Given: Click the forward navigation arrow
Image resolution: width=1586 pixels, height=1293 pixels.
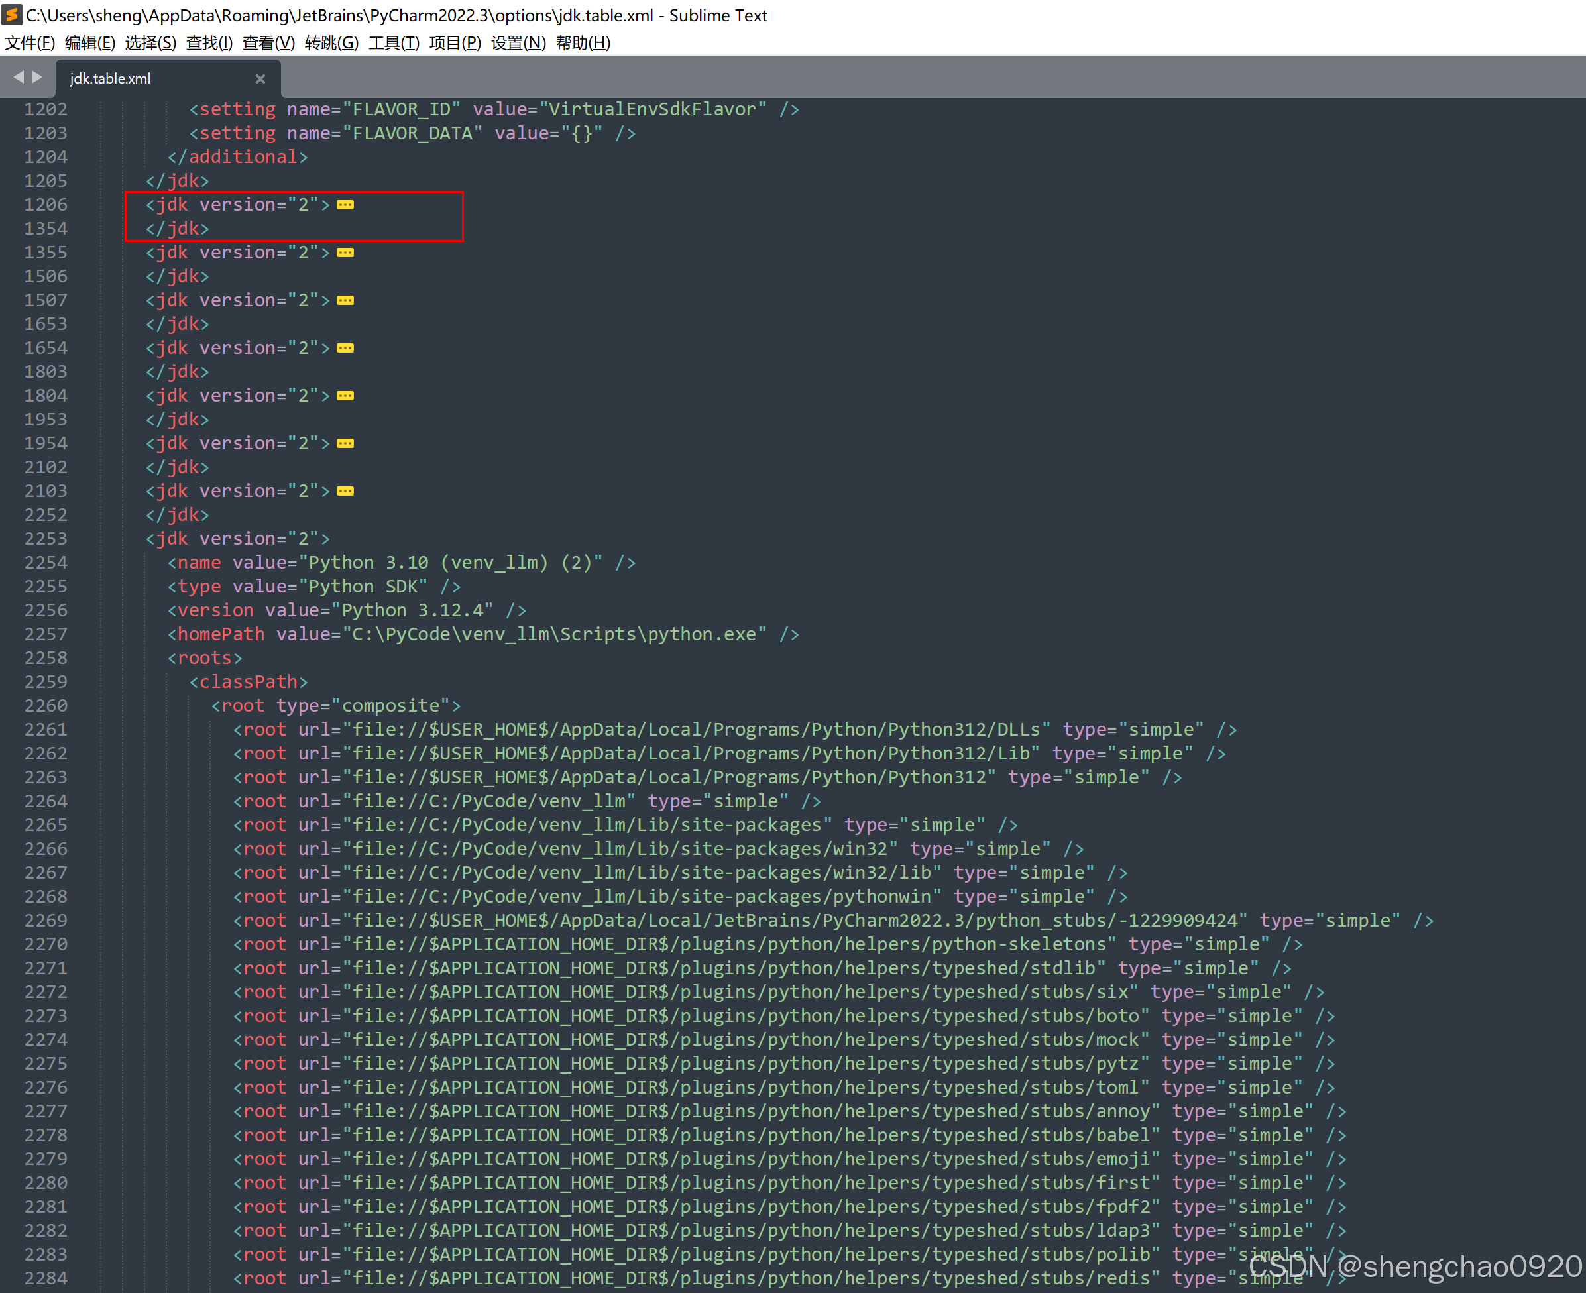Looking at the screenshot, I should tap(37, 77).
